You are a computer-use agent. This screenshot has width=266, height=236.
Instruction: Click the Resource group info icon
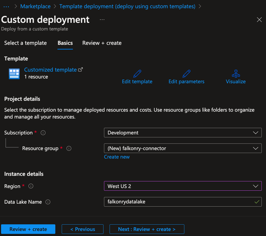pyautogui.click(x=69, y=148)
